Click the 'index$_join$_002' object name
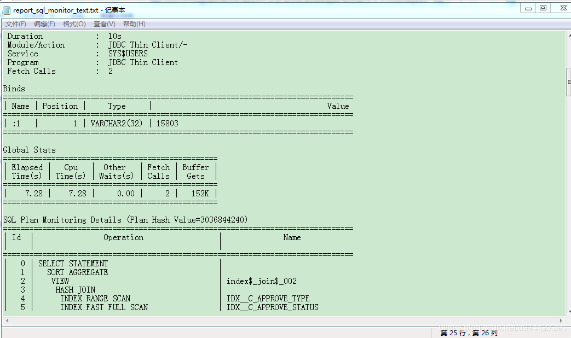 (262, 281)
